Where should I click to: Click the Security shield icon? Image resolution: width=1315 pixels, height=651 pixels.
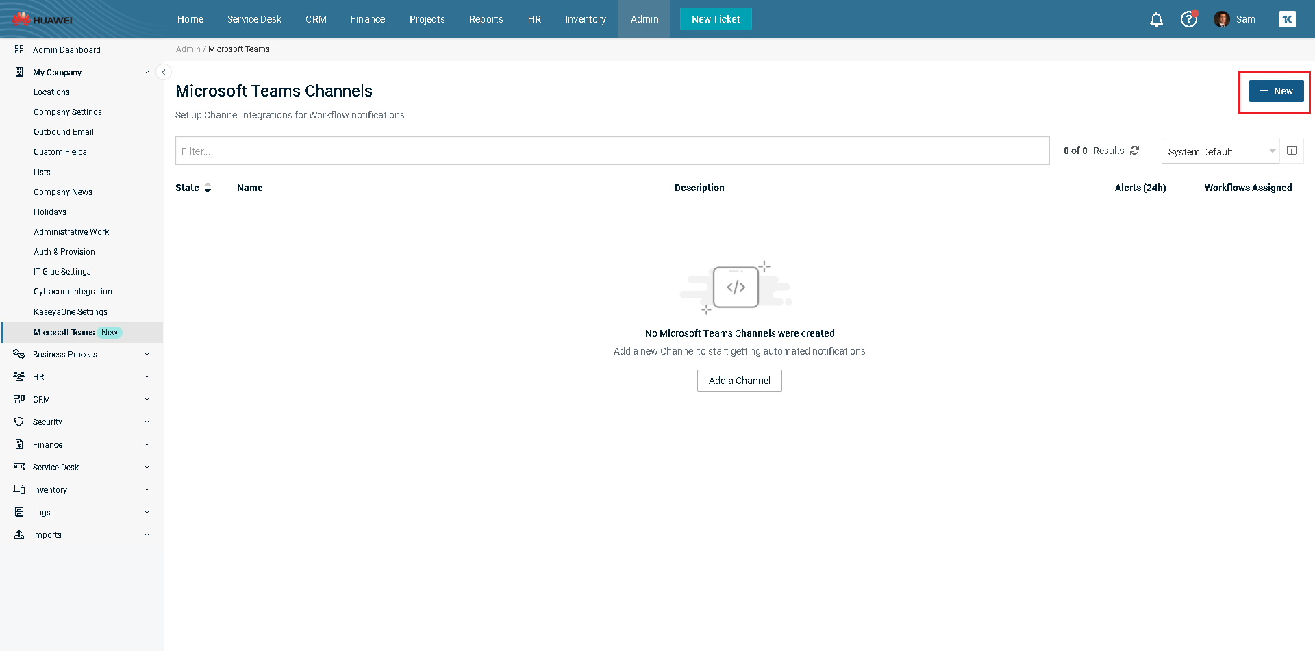[x=19, y=422]
